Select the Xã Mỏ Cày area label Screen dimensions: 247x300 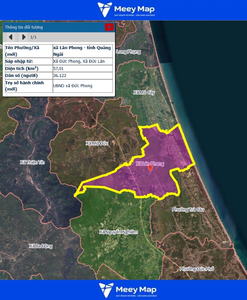(x=144, y=92)
